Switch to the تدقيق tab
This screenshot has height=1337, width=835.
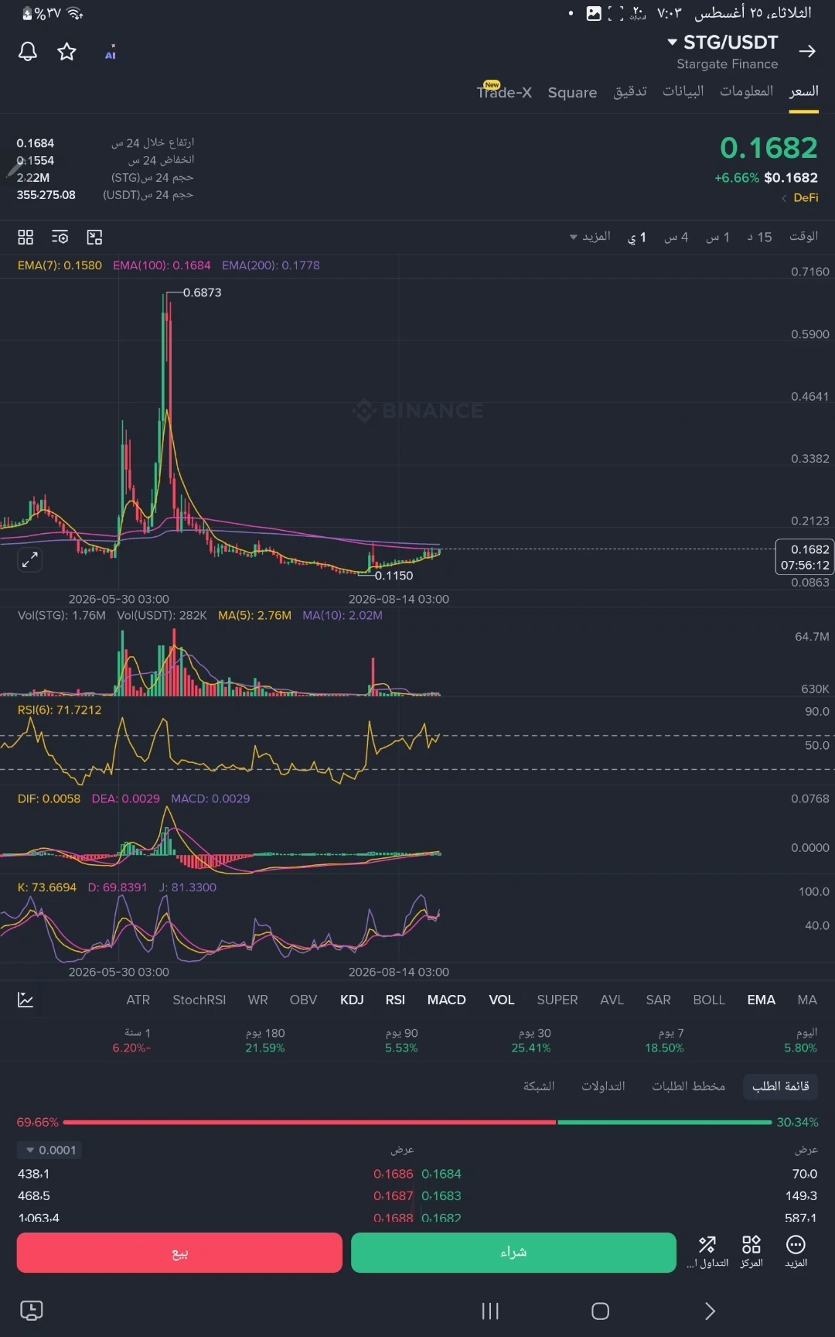coord(630,91)
